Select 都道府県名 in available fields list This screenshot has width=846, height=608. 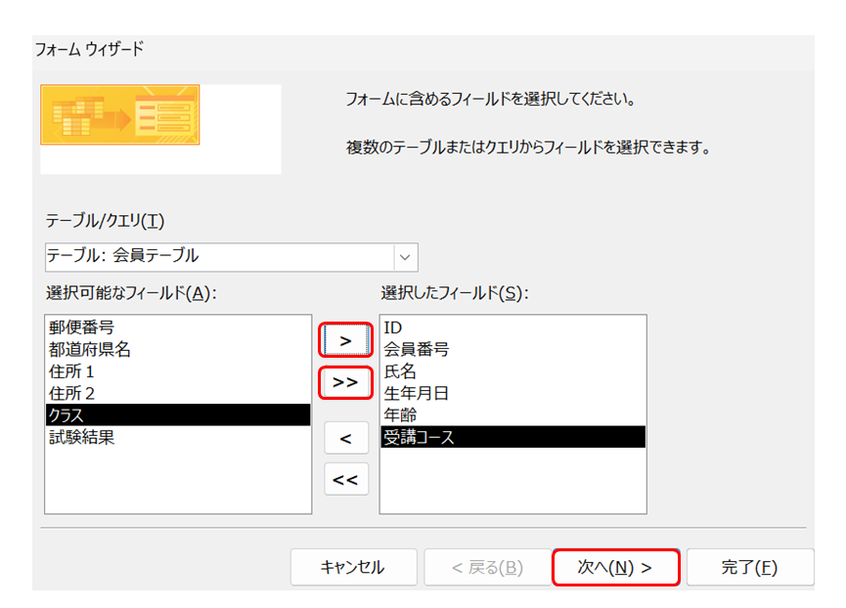click(x=90, y=349)
